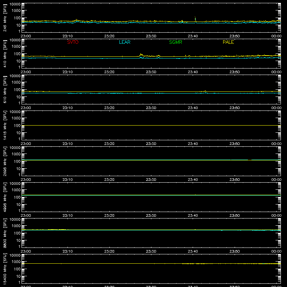This screenshot has height=287, width=287.
Task: Click the red SVTO station label
Action: click(73, 42)
